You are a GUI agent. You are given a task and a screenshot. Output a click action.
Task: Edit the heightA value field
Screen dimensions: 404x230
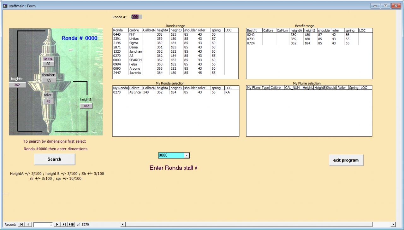17,85
